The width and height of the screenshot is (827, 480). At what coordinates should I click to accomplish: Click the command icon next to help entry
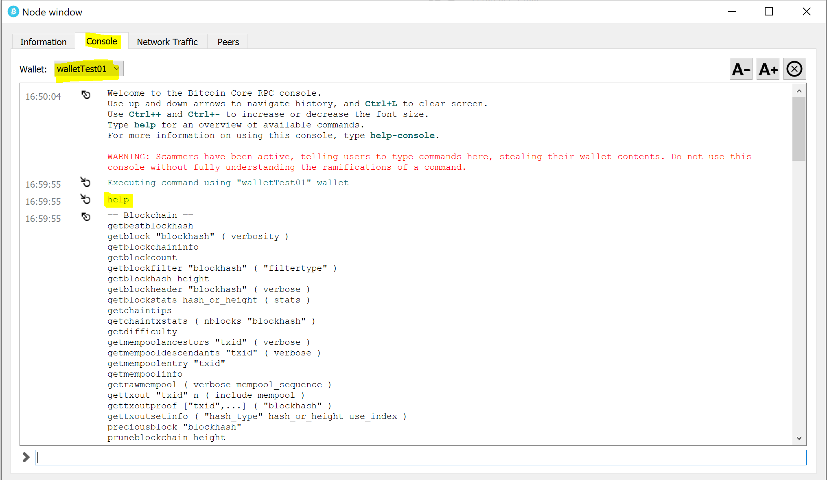(x=85, y=199)
